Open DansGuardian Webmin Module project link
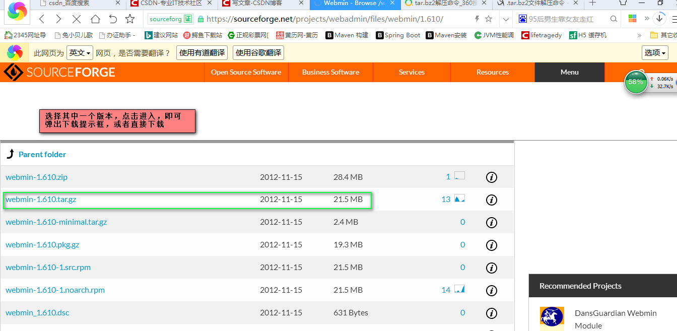Viewport: 677px width, 331px height. click(x=616, y=319)
